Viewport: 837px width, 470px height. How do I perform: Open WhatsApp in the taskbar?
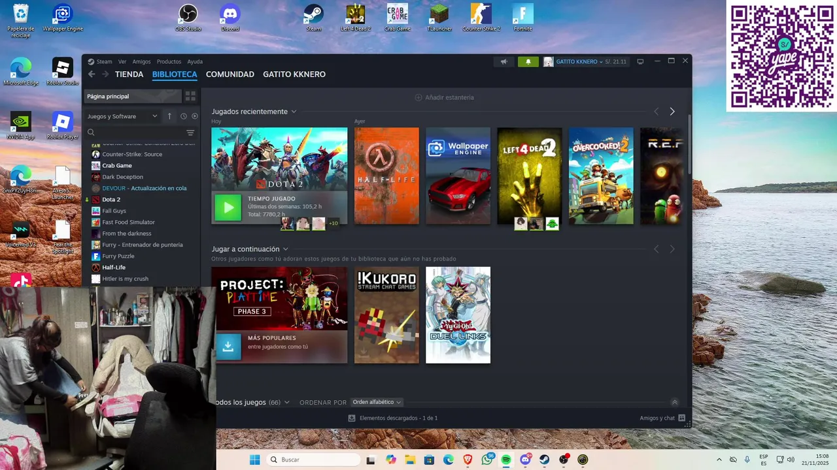tap(487, 460)
